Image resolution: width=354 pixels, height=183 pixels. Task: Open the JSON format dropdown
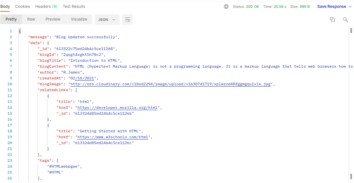click(107, 20)
